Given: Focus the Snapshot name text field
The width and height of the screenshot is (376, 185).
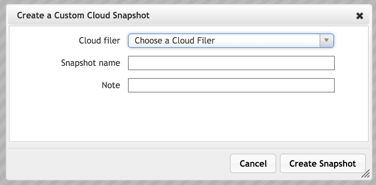Looking at the screenshot, I should pos(231,63).
